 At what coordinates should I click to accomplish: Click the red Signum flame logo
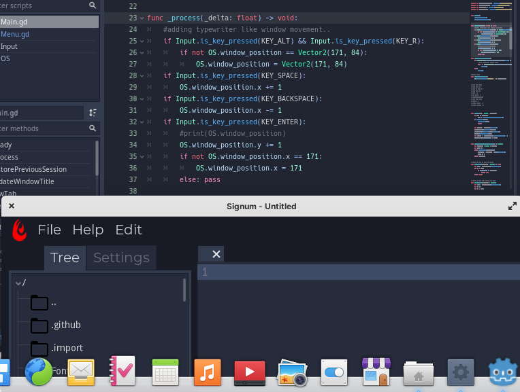(x=20, y=229)
